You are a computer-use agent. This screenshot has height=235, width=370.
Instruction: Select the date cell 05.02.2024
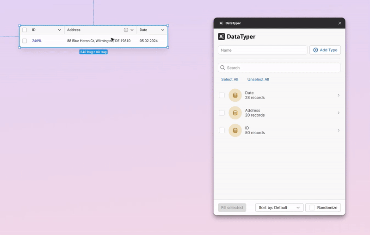[148, 41]
